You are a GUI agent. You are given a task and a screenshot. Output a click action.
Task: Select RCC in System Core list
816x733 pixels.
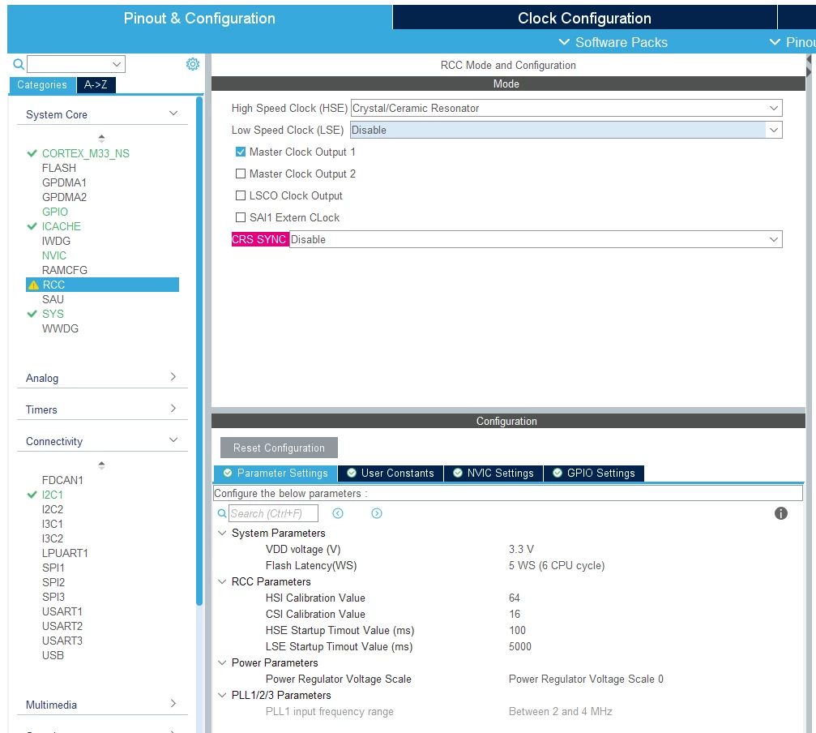(103, 285)
